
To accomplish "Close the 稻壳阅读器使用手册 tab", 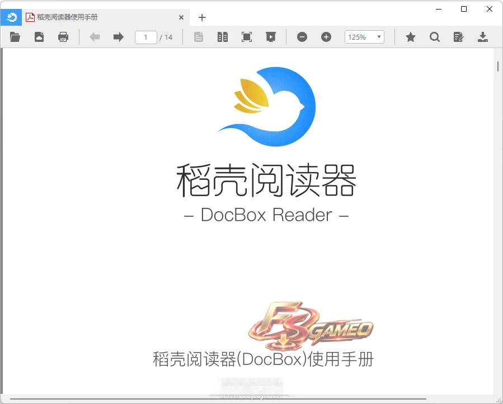I will [x=181, y=17].
